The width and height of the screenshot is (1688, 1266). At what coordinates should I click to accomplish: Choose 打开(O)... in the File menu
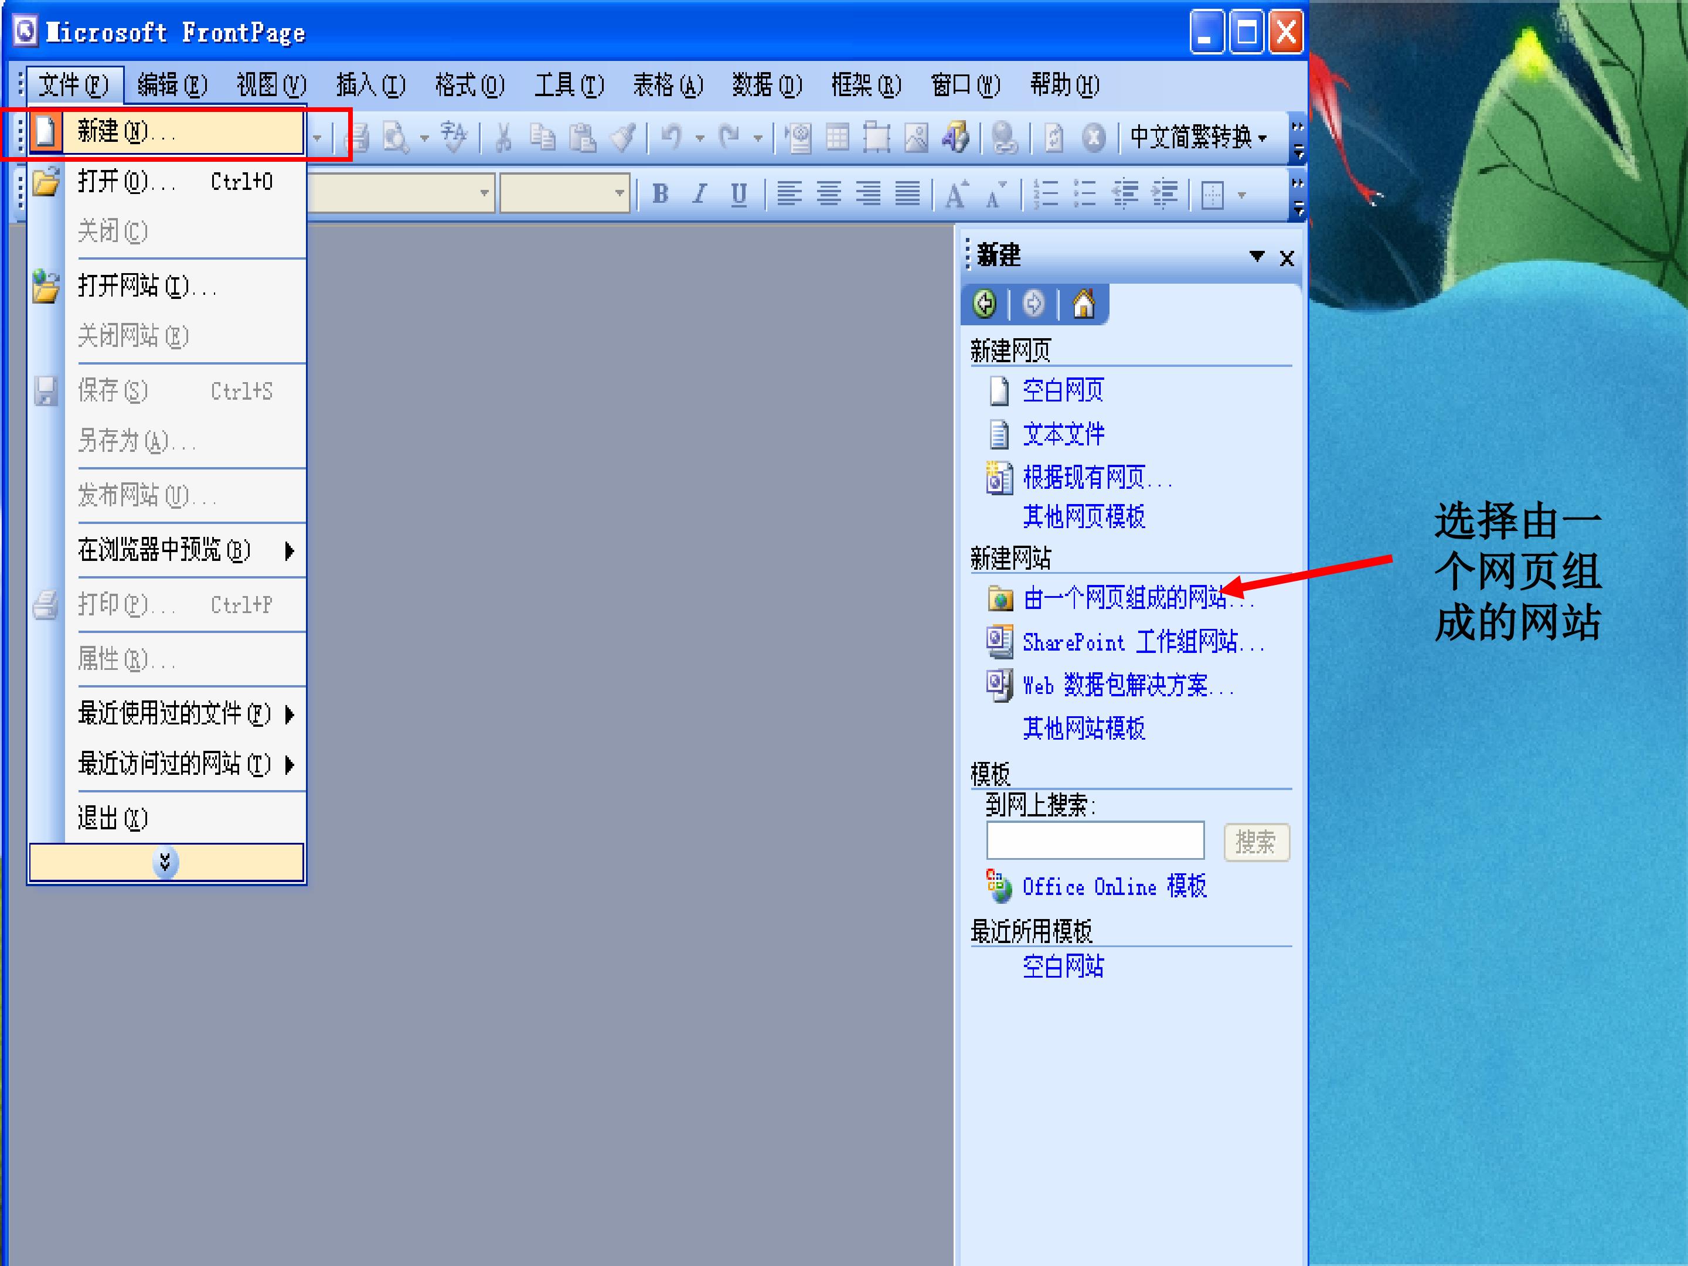[166, 182]
